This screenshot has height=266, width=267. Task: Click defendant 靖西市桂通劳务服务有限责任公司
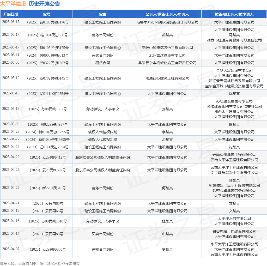234,40
